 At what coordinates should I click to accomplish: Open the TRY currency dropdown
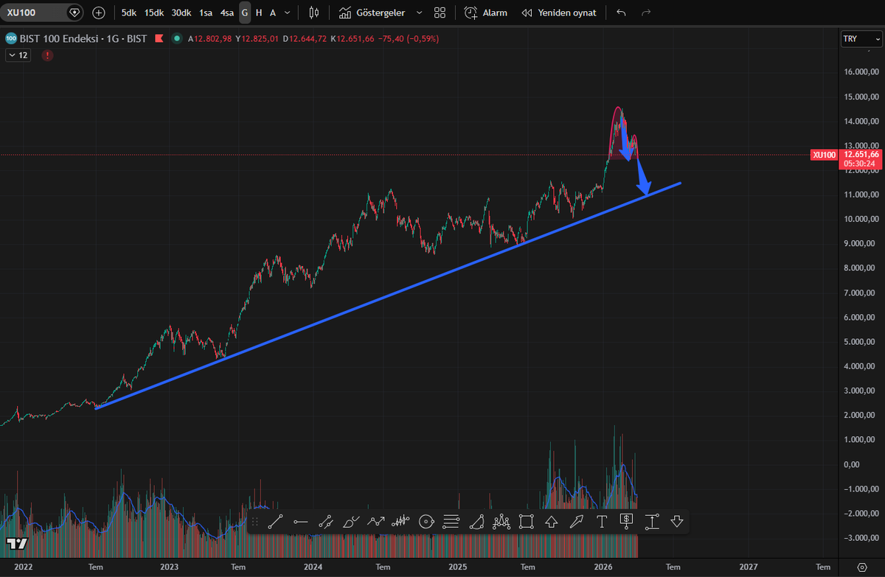pos(861,39)
